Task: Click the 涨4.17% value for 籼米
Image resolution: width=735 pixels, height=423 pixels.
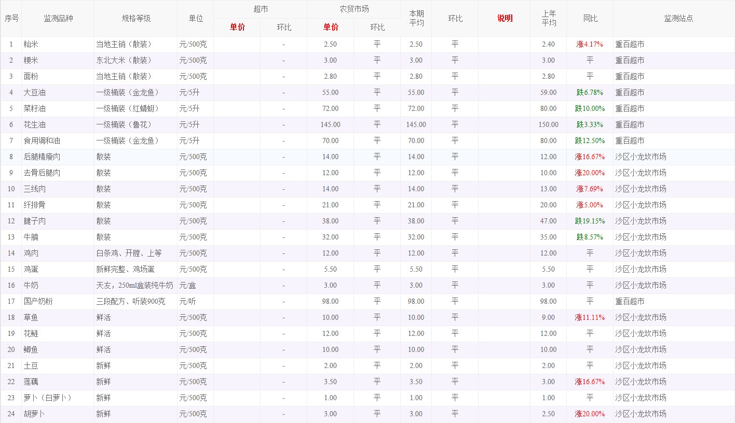Action: coord(590,45)
